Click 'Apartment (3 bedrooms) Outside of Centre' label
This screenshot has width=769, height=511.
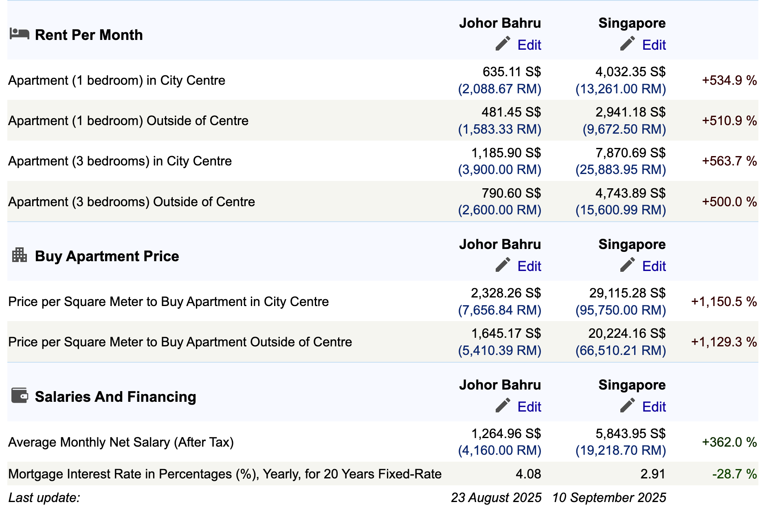pos(132,202)
